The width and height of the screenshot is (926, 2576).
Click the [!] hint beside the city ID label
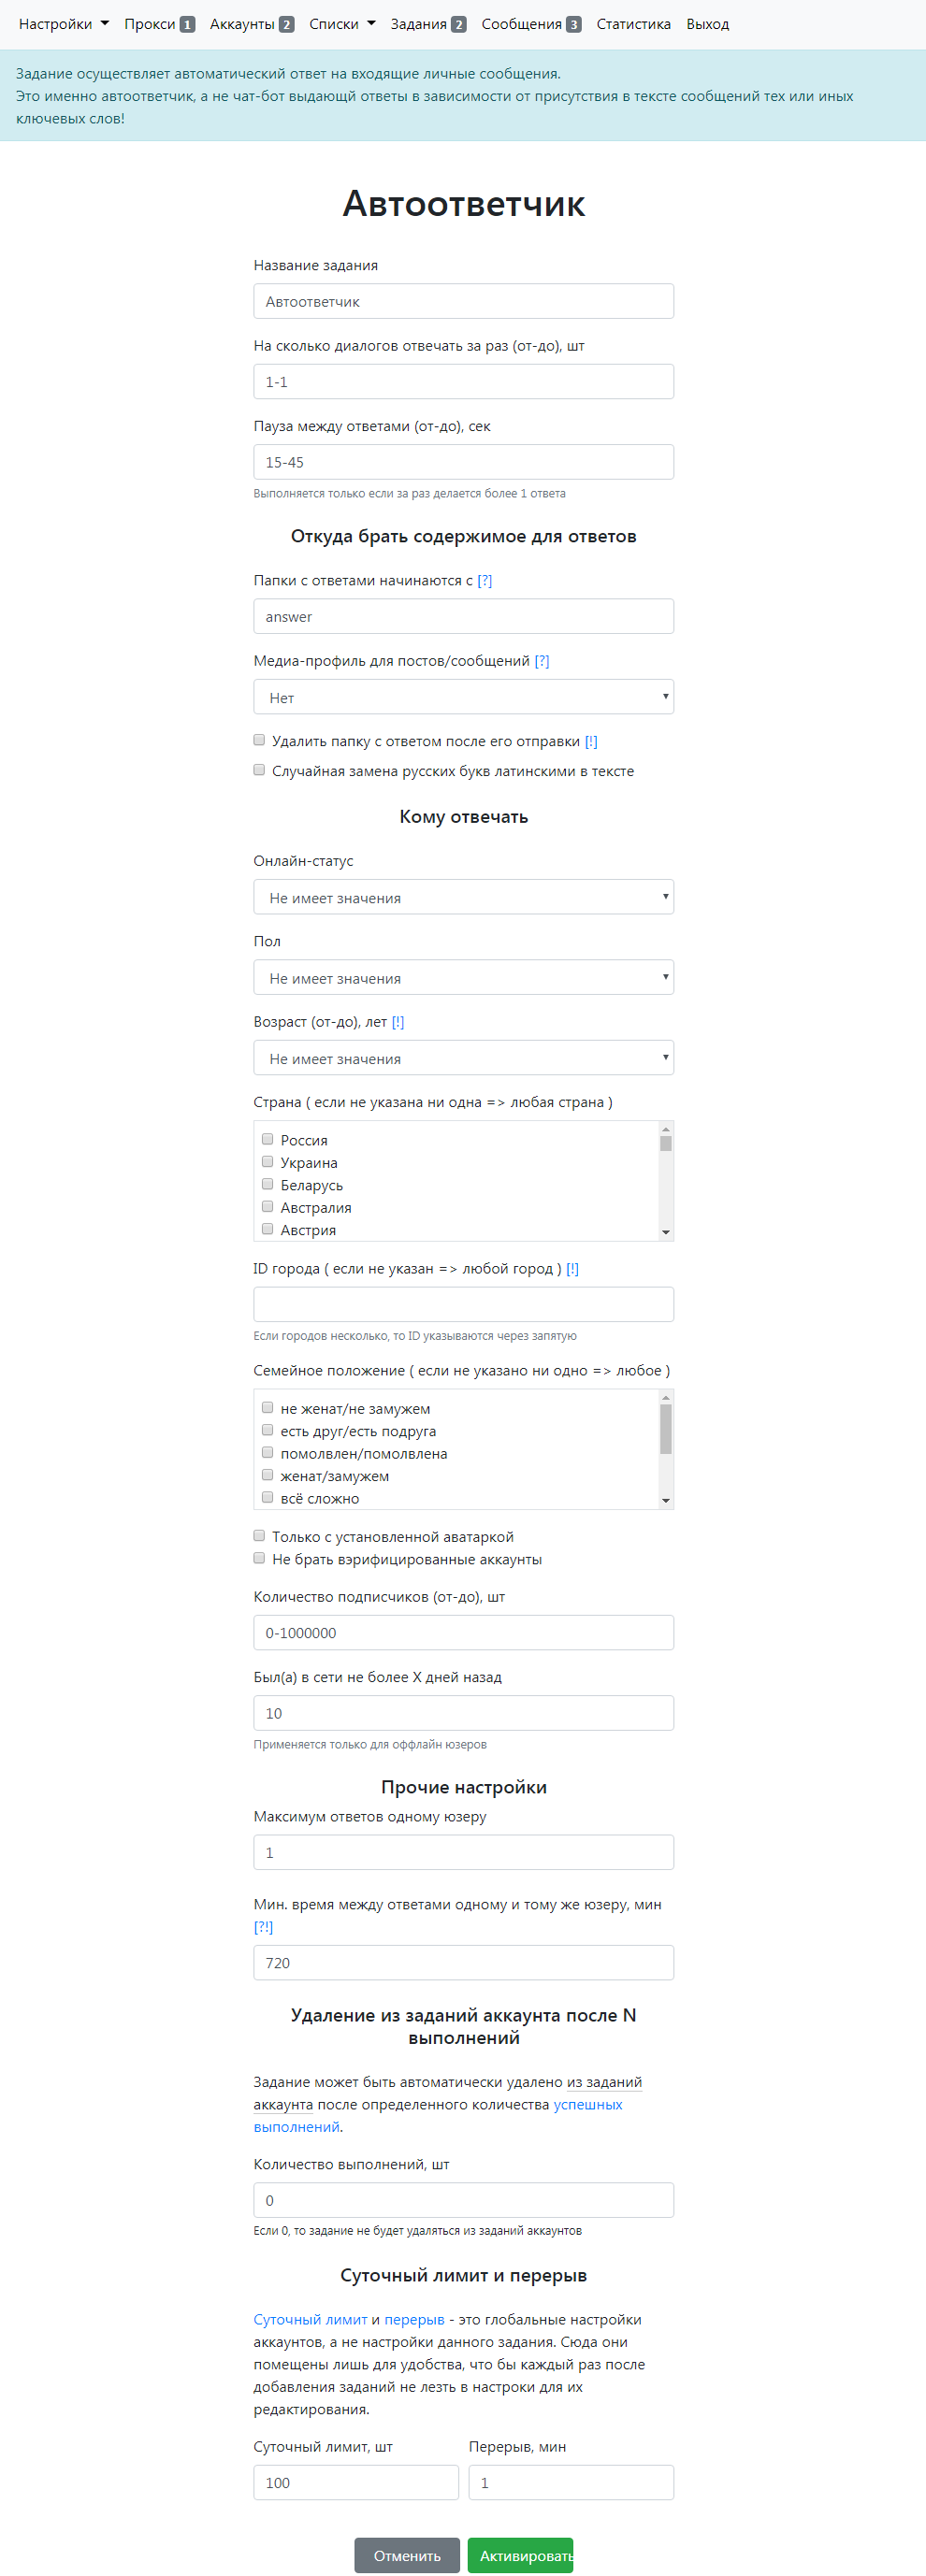(572, 1269)
